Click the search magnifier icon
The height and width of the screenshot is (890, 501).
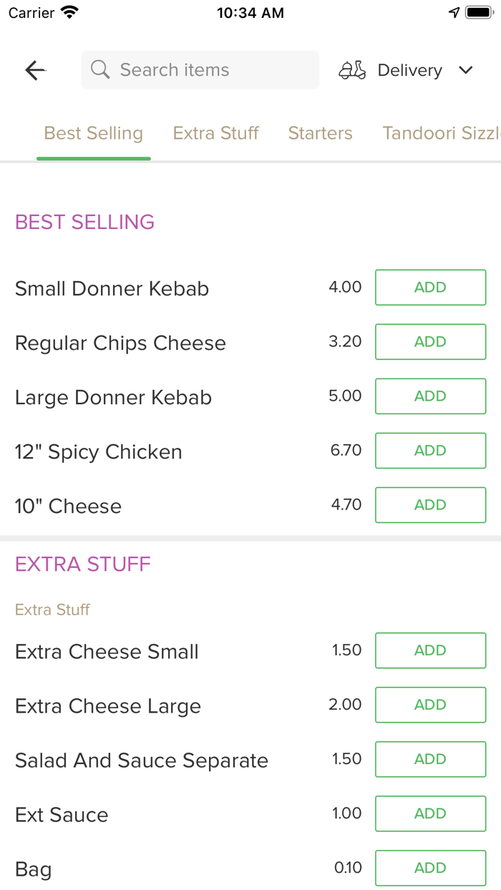[x=99, y=69]
